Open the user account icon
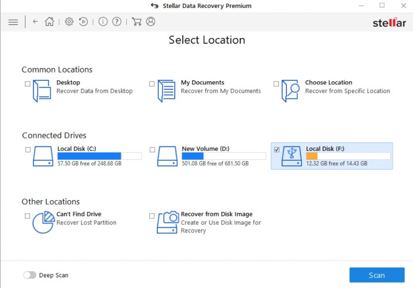Screen dimensions: 413x288 pos(150,22)
